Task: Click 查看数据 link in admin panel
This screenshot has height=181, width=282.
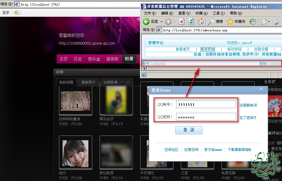Action: pyautogui.click(x=208, y=49)
